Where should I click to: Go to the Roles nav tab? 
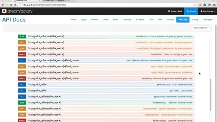[116, 20]
